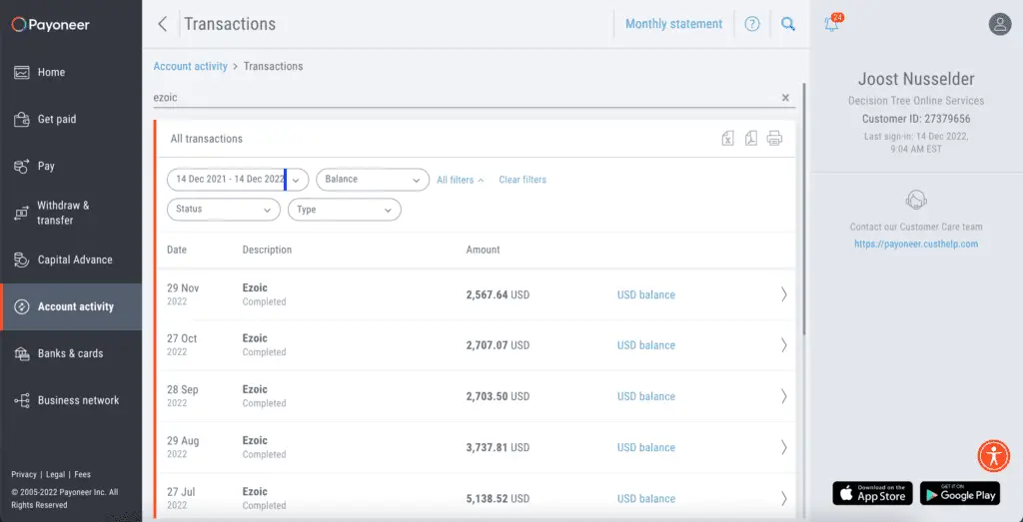Viewport: 1023px width, 522px height.
Task: Click the Account activity breadcrumb
Action: click(x=191, y=67)
